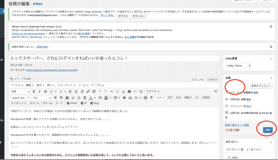Open the 編集 menu in editor
This screenshot has width=278, height=160.
pyautogui.click(x=30, y=85)
